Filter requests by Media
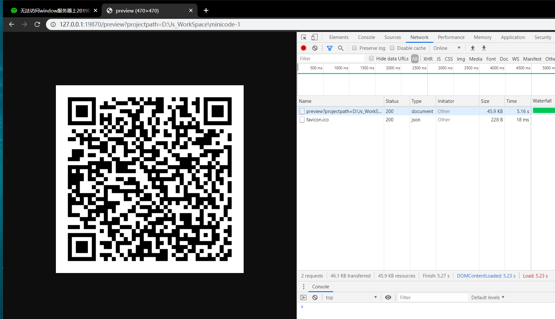This screenshot has height=319, width=555. (x=475, y=59)
